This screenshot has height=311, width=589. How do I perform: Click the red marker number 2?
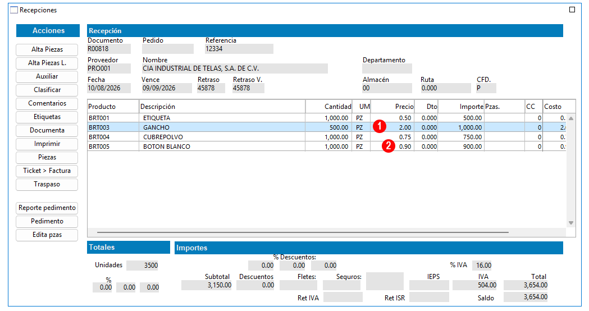(x=389, y=146)
